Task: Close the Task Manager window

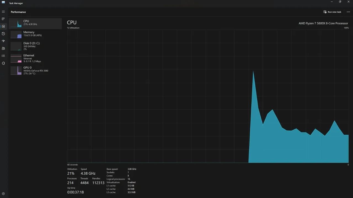Action: pyautogui.click(x=349, y=2)
